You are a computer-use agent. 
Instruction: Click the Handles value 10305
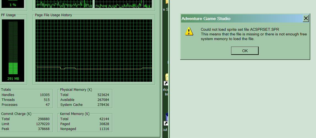(x=45, y=95)
